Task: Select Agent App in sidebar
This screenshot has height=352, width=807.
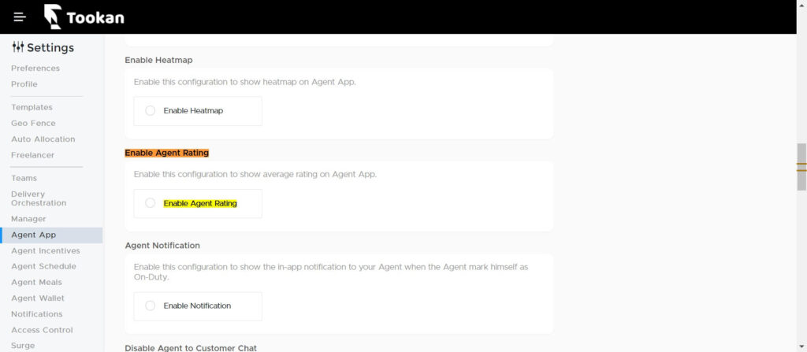Action: pyautogui.click(x=51, y=235)
